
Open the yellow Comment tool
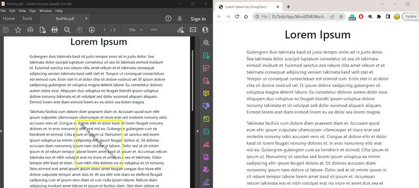coord(206,94)
